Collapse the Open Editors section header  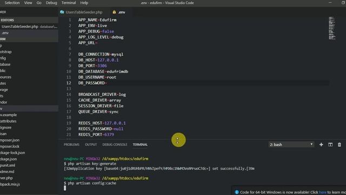pyautogui.click(x=29, y=20)
